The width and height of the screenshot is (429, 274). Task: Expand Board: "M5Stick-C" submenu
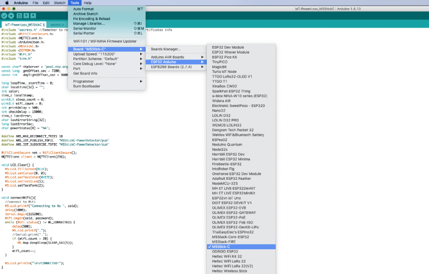coord(107,49)
